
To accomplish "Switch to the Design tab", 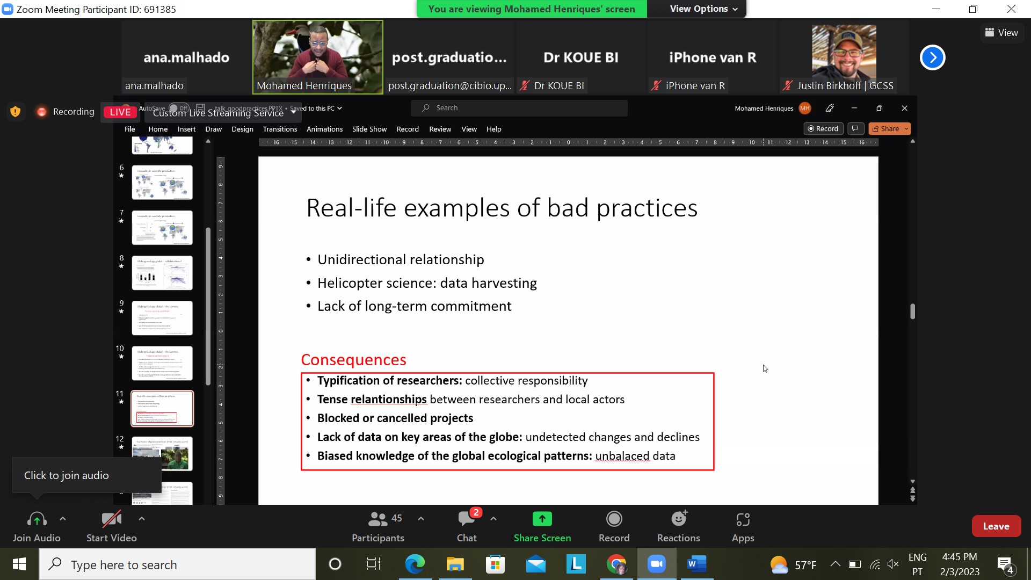I will pos(242,129).
